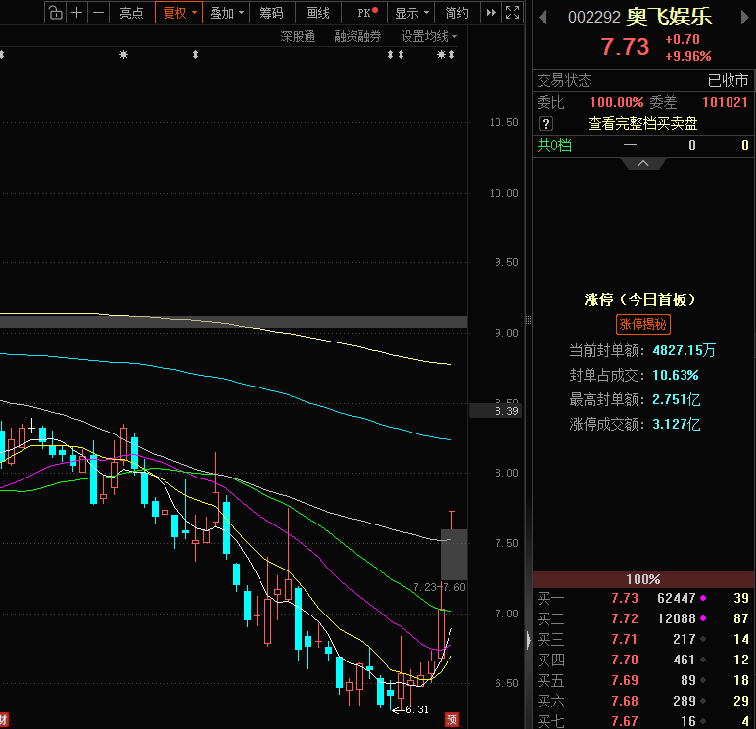Click the 融资融券 tag
Image resolution: width=756 pixels, height=729 pixels.
click(x=357, y=36)
